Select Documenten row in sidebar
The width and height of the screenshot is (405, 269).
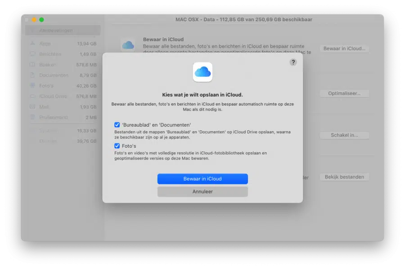point(63,75)
